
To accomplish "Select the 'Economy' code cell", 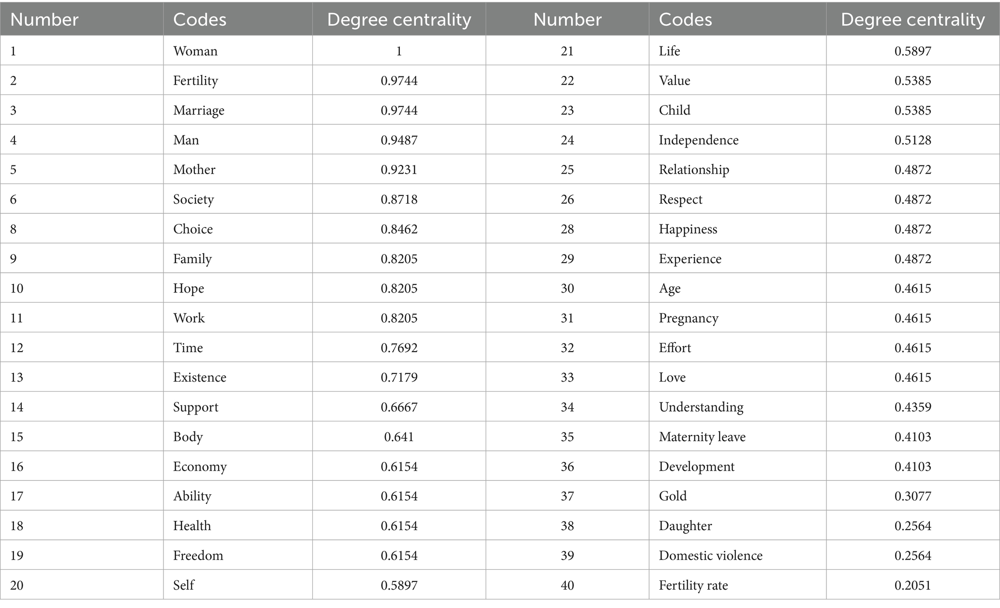I will pyautogui.click(x=200, y=466).
